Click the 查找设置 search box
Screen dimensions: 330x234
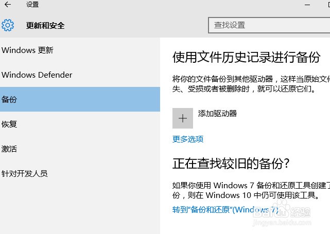click(269, 25)
